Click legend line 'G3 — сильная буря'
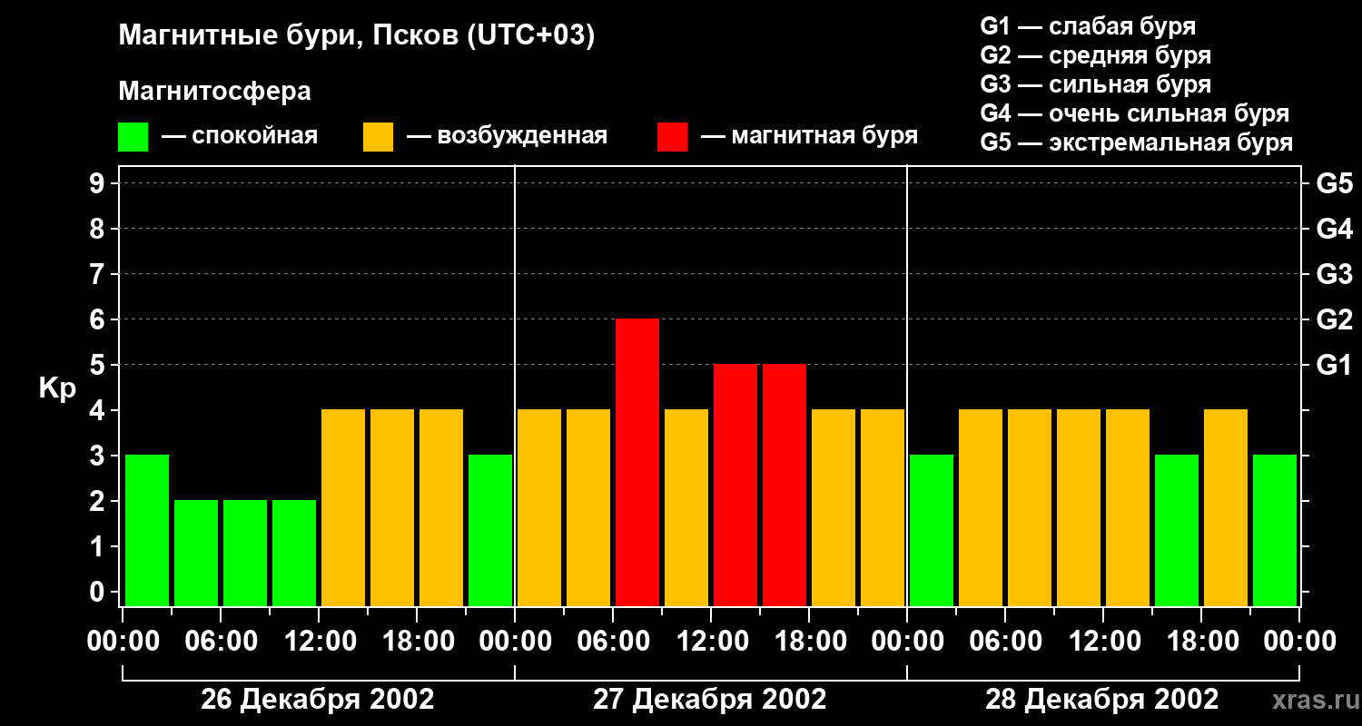The image size is (1362, 726). [1095, 84]
